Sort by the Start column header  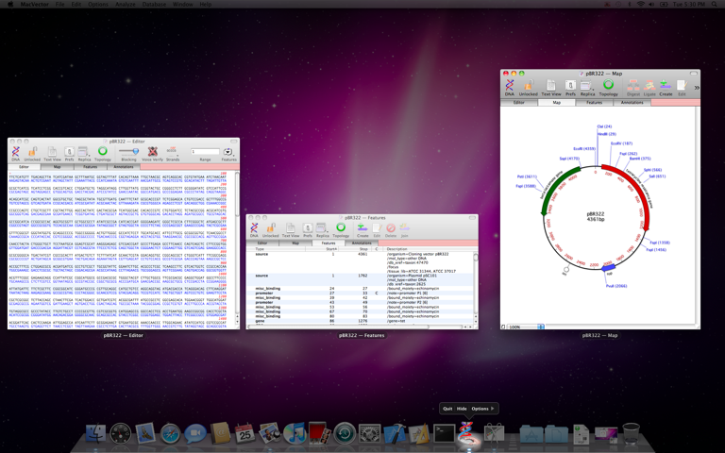tap(321, 249)
